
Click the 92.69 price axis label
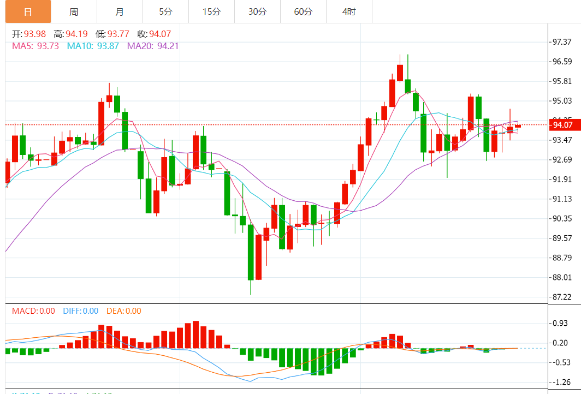tap(562, 159)
